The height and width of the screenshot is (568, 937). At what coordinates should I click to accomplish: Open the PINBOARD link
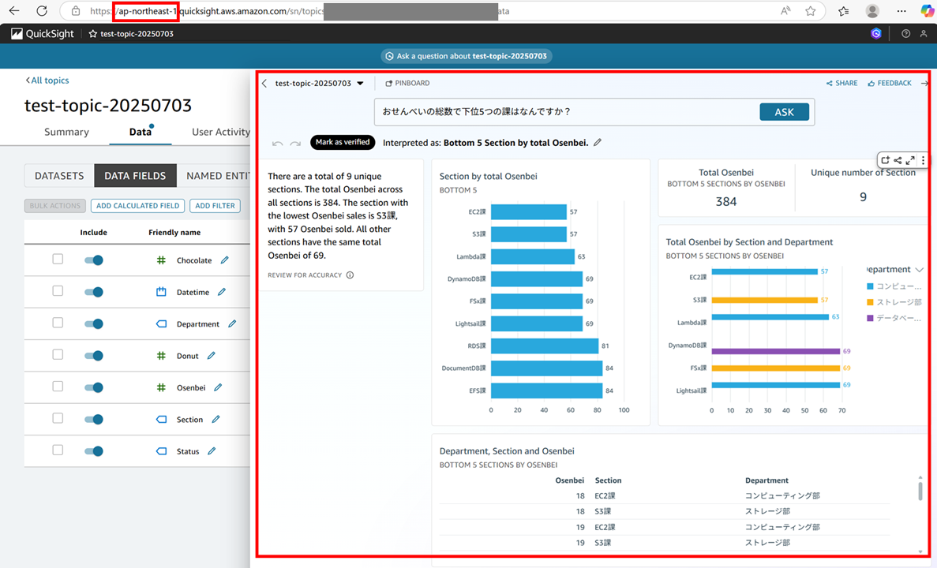point(407,83)
